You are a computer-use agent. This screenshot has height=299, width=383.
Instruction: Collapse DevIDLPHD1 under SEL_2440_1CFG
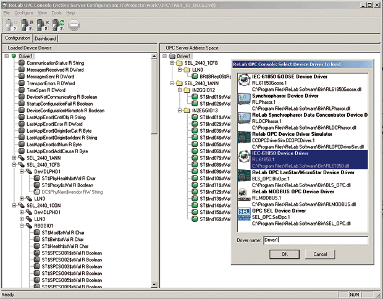pyautogui.click(x=22, y=172)
